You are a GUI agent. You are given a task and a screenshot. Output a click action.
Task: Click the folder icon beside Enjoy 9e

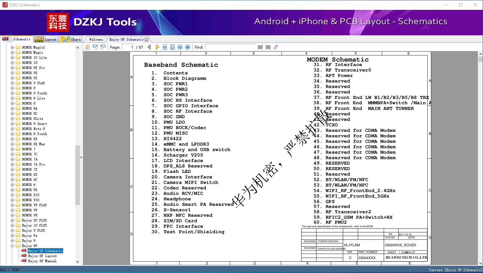pyautogui.click(x=18, y=235)
